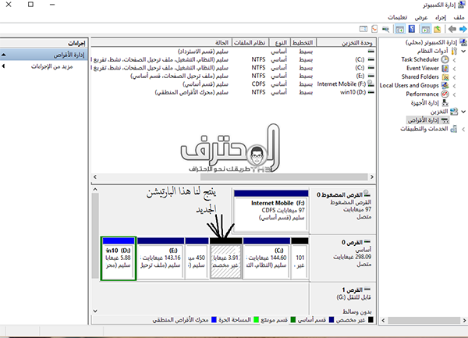Viewport: 468px width, 338px height.
Task: Expand الخدمات والتطبيقات (Services and Applications) node
Action: pyautogui.click(x=463, y=128)
